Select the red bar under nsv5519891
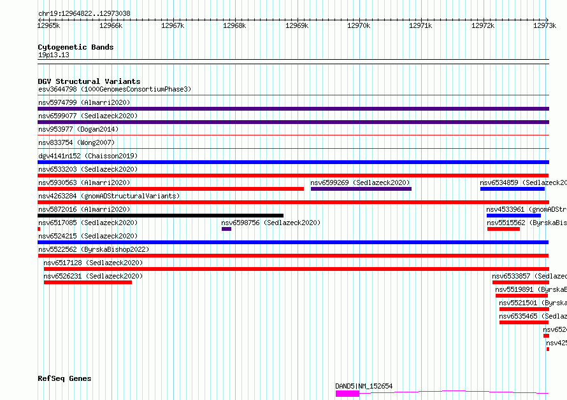The height and width of the screenshot is (400, 567). pyautogui.click(x=522, y=296)
